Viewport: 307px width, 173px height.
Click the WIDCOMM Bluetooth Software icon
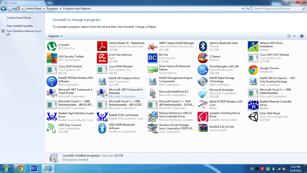[102, 128]
